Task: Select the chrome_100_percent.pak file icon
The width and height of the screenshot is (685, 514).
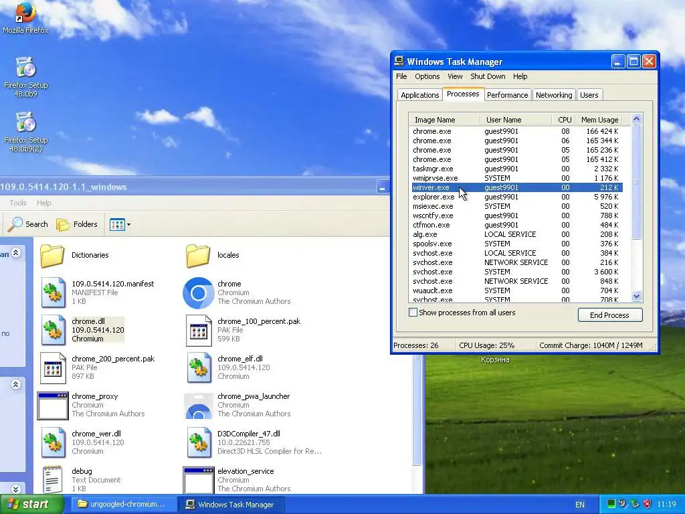Action: point(199,330)
